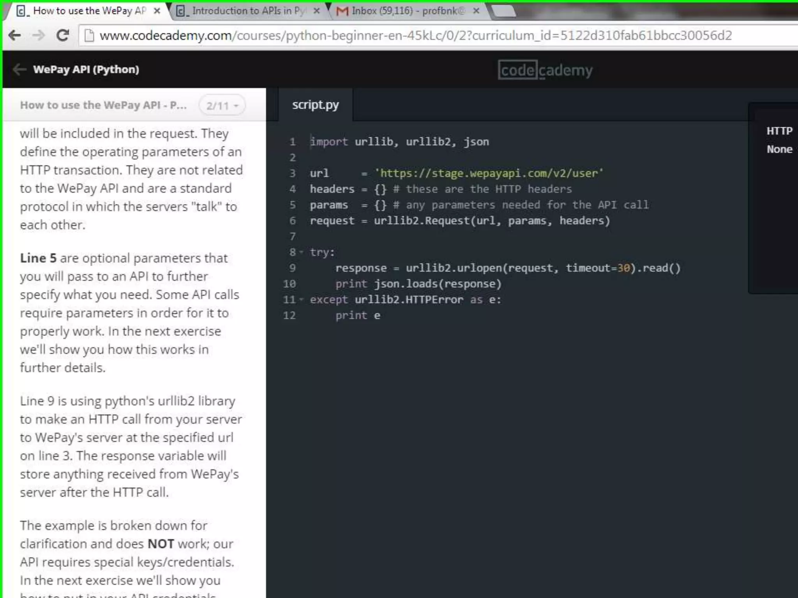The height and width of the screenshot is (598, 798).
Task: Click 'print json.loads(response)' on line 10
Action: point(418,284)
